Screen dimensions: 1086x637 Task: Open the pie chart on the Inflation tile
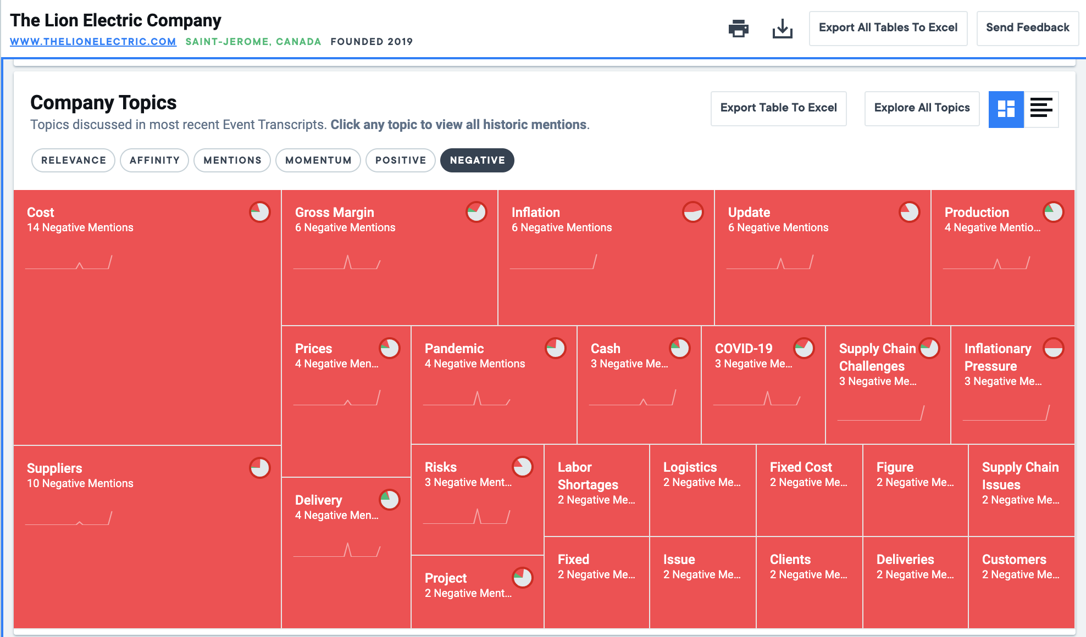coord(693,211)
